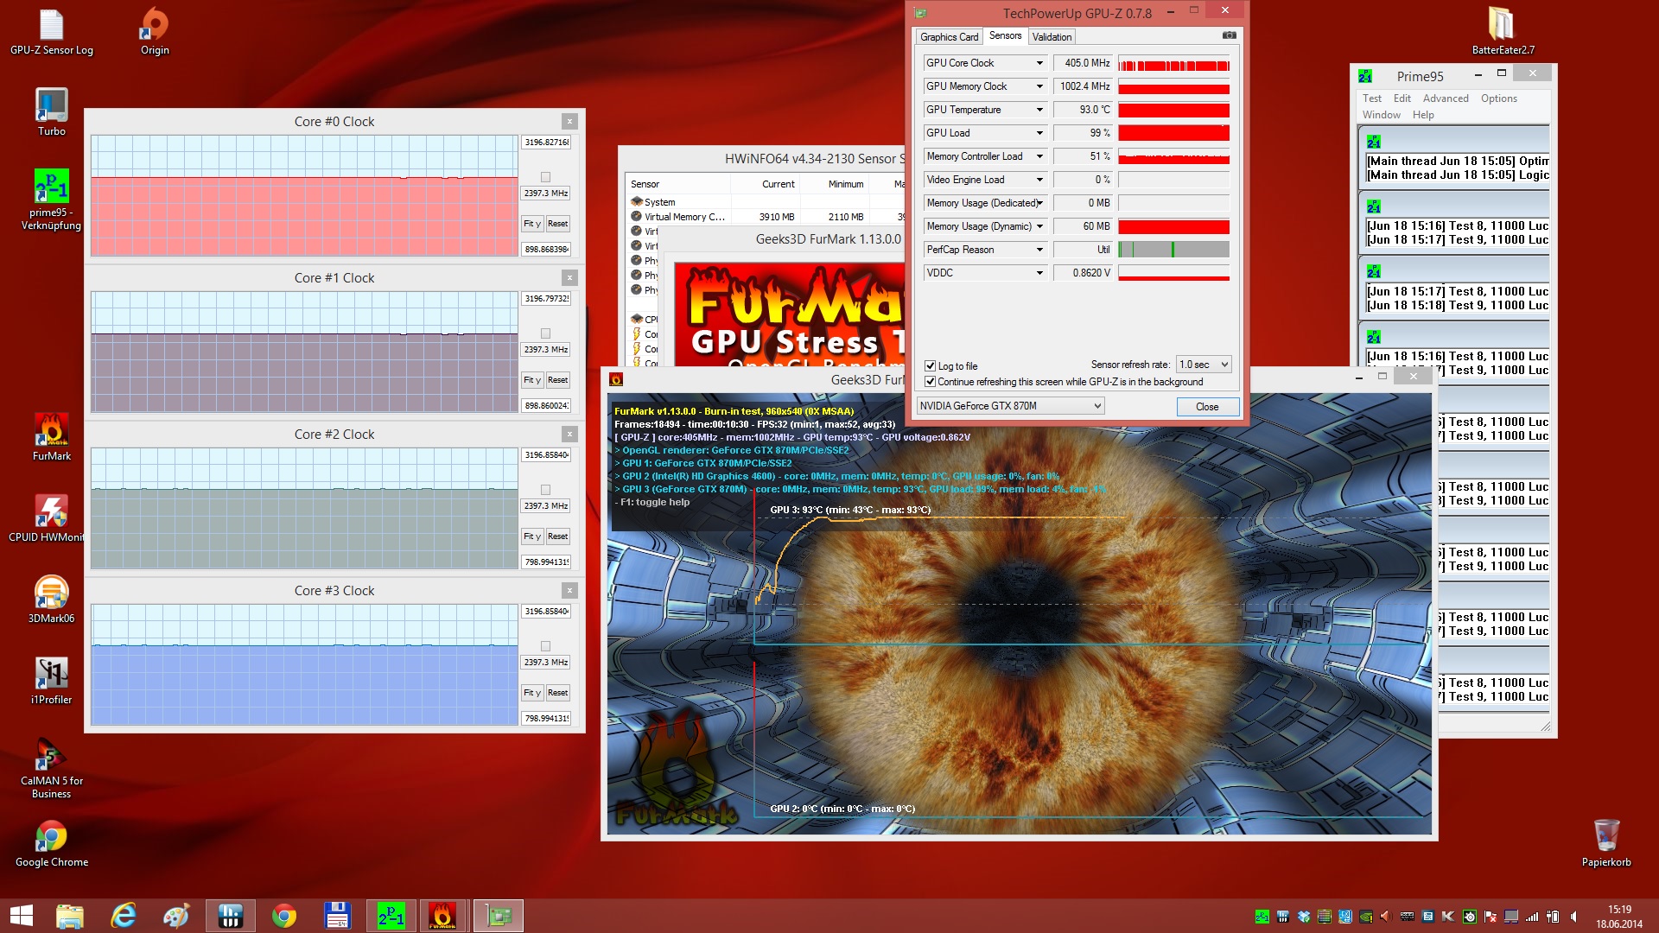Image resolution: width=1659 pixels, height=933 pixels.
Task: Open the NVIDIA GeForce GTX 870M selector
Action: pos(1010,406)
